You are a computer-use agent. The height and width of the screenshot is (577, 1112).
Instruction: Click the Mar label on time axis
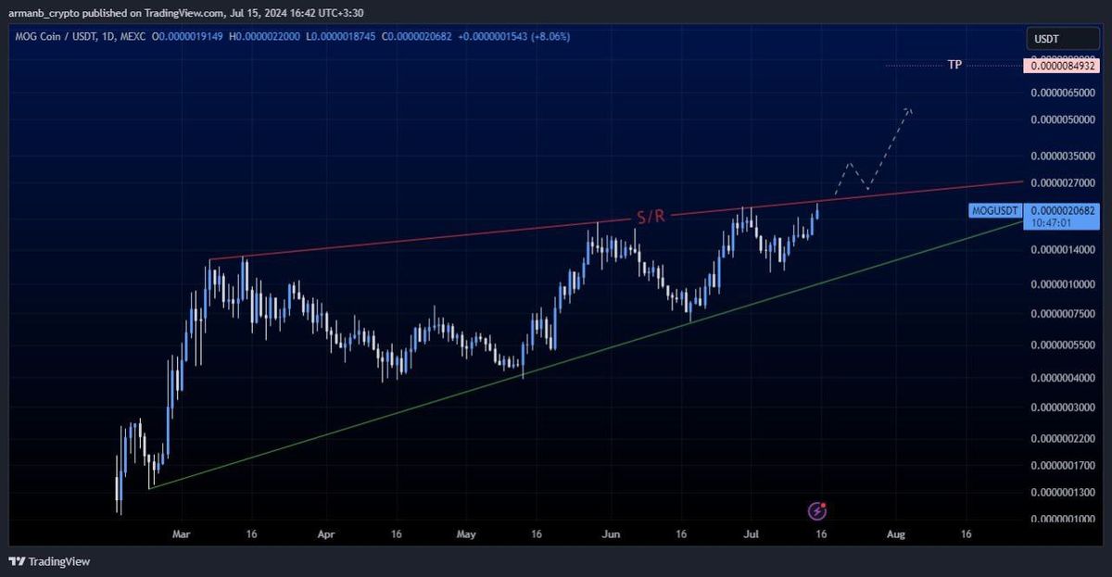182,534
